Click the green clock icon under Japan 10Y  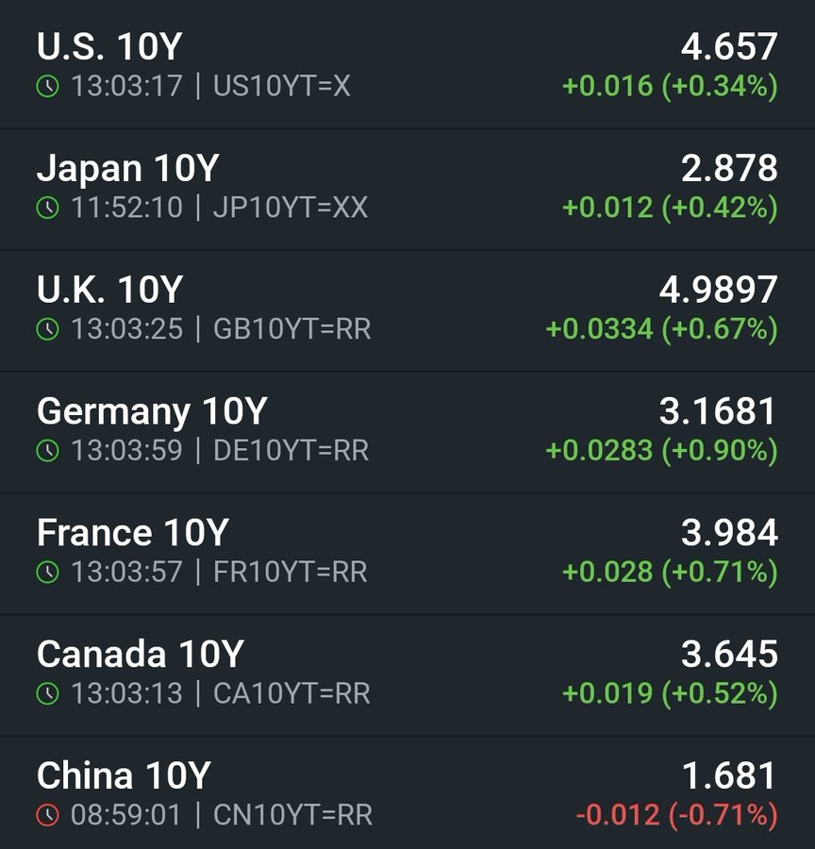click(x=48, y=208)
